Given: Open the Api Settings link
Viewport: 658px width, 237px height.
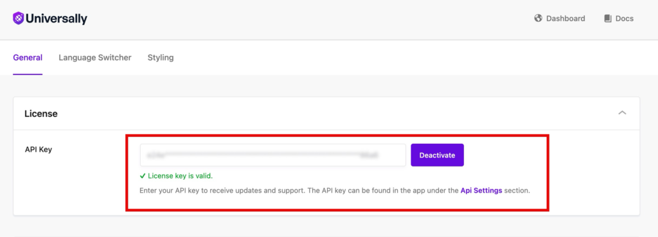Looking at the screenshot, I should click(481, 191).
